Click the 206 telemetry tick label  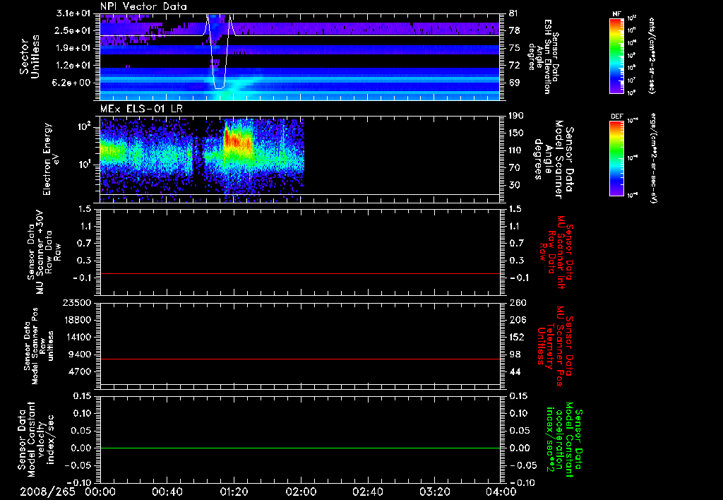click(517, 320)
